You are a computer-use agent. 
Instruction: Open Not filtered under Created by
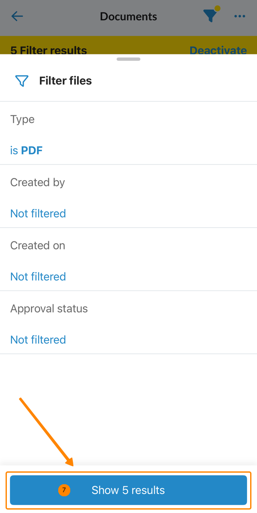[38, 214]
